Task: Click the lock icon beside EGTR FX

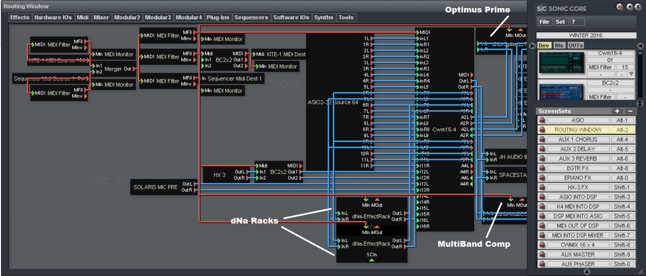Action: [x=542, y=168]
